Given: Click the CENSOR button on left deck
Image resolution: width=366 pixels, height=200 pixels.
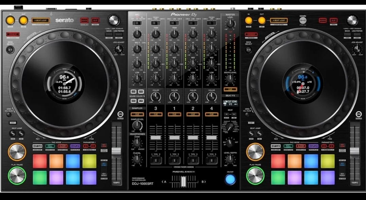Looking at the screenshot, I should [x=13, y=35].
